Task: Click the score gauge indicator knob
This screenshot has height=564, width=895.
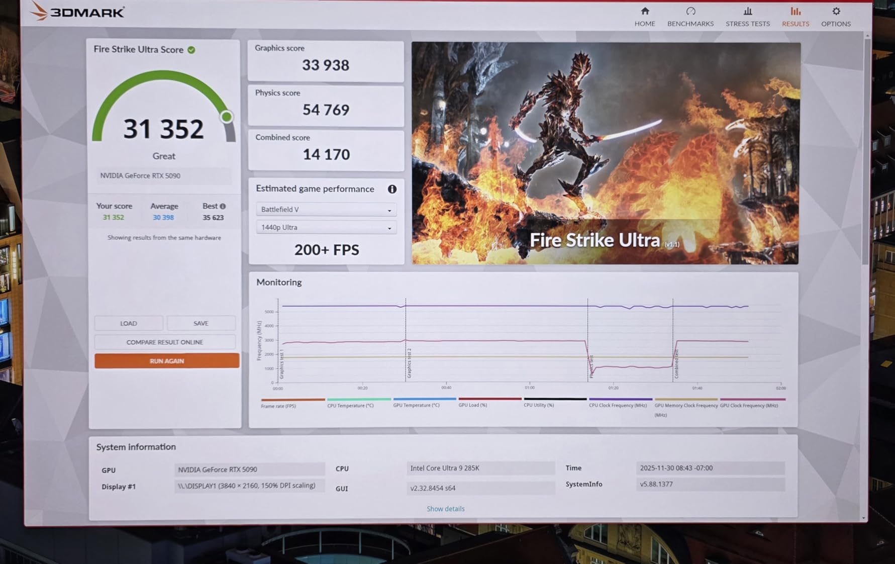Action: tap(227, 117)
